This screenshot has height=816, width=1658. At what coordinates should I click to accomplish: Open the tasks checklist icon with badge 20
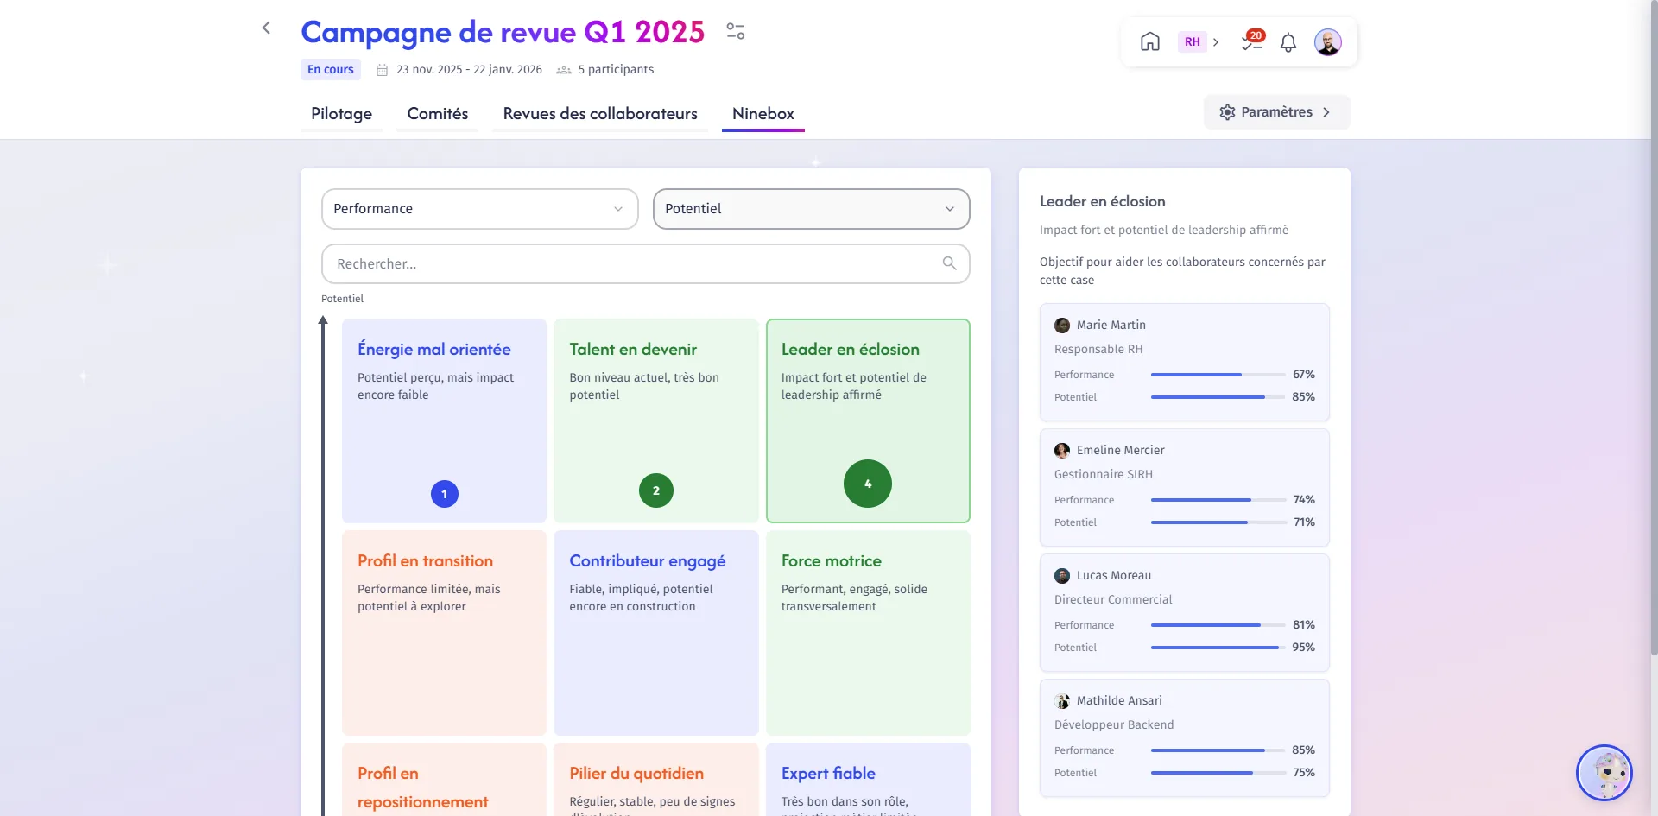(x=1252, y=41)
